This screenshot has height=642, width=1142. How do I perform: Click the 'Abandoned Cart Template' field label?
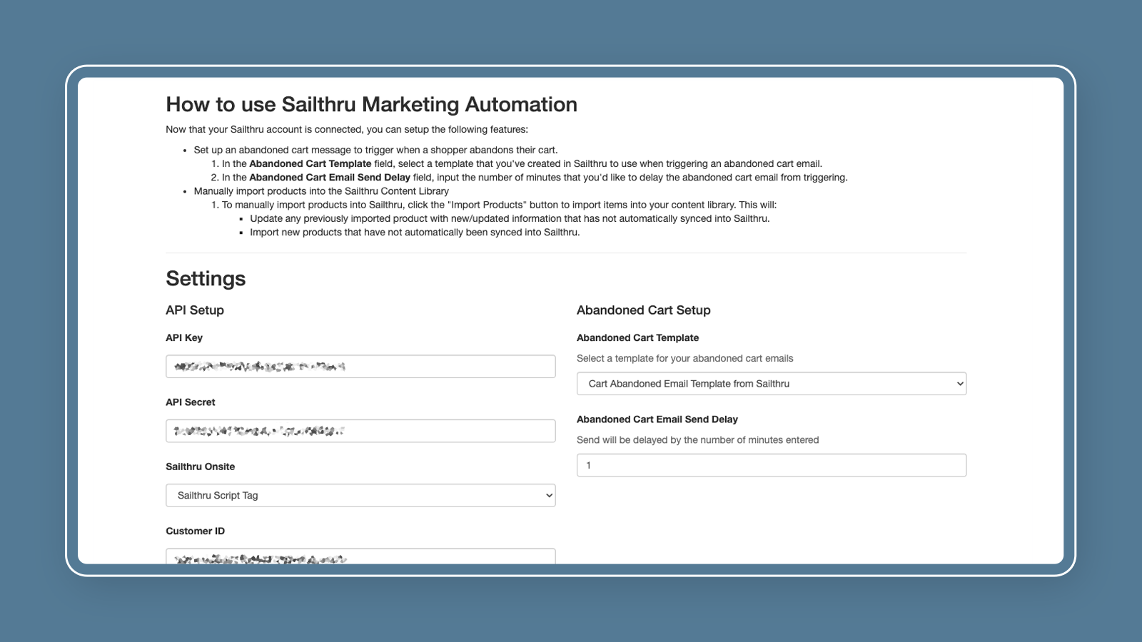pyautogui.click(x=638, y=338)
